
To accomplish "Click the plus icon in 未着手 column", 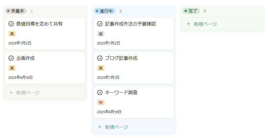I will [x=11, y=93].
